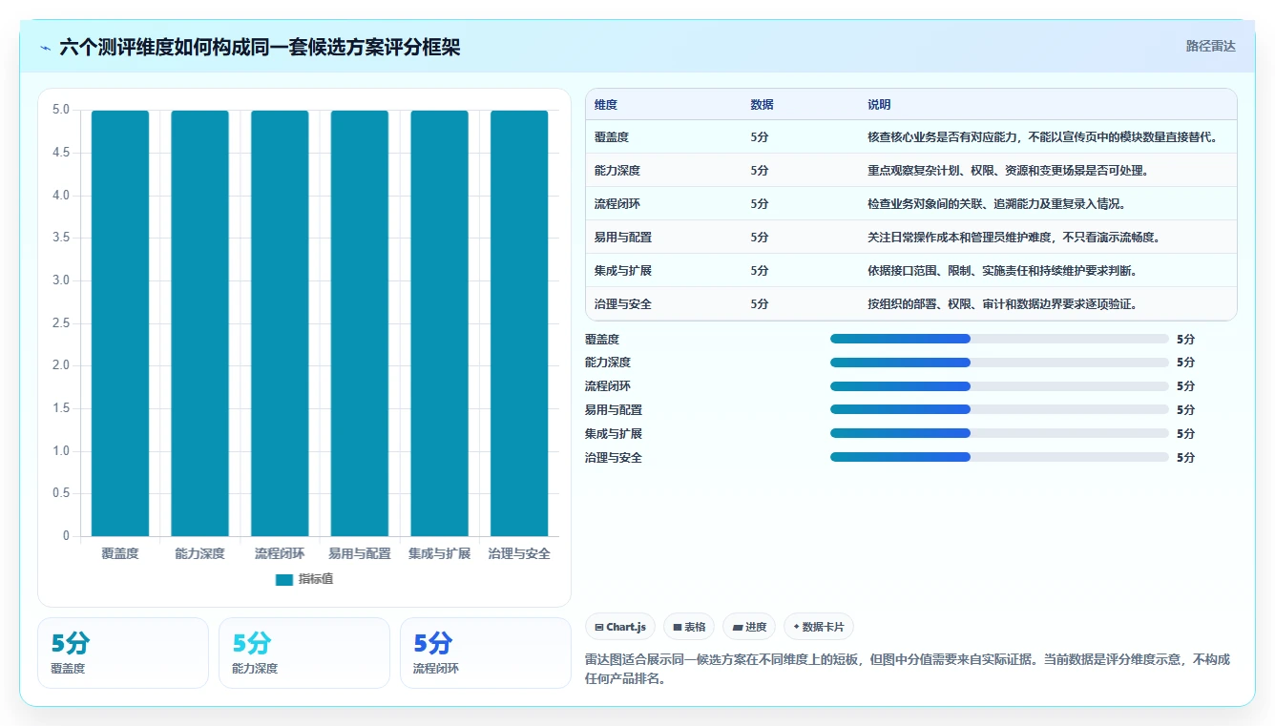This screenshot has width=1275, height=726.
Task: Click the description starting 重点观察复杂计划
Action: pyautogui.click(x=1008, y=171)
